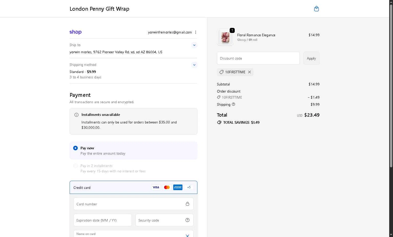Click the American Express icon

pyautogui.click(x=178, y=187)
